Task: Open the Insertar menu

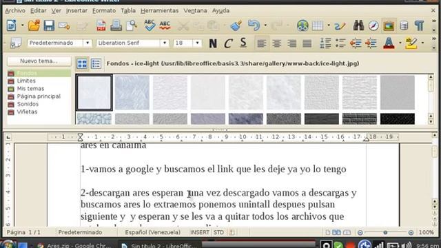Action: point(76,11)
